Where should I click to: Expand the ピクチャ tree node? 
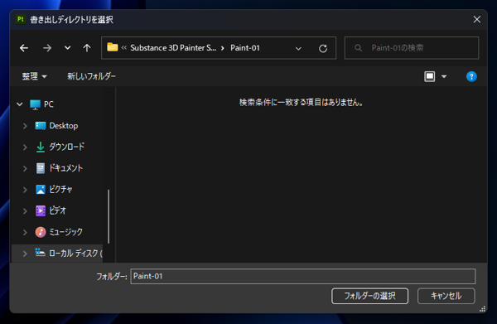pos(25,190)
